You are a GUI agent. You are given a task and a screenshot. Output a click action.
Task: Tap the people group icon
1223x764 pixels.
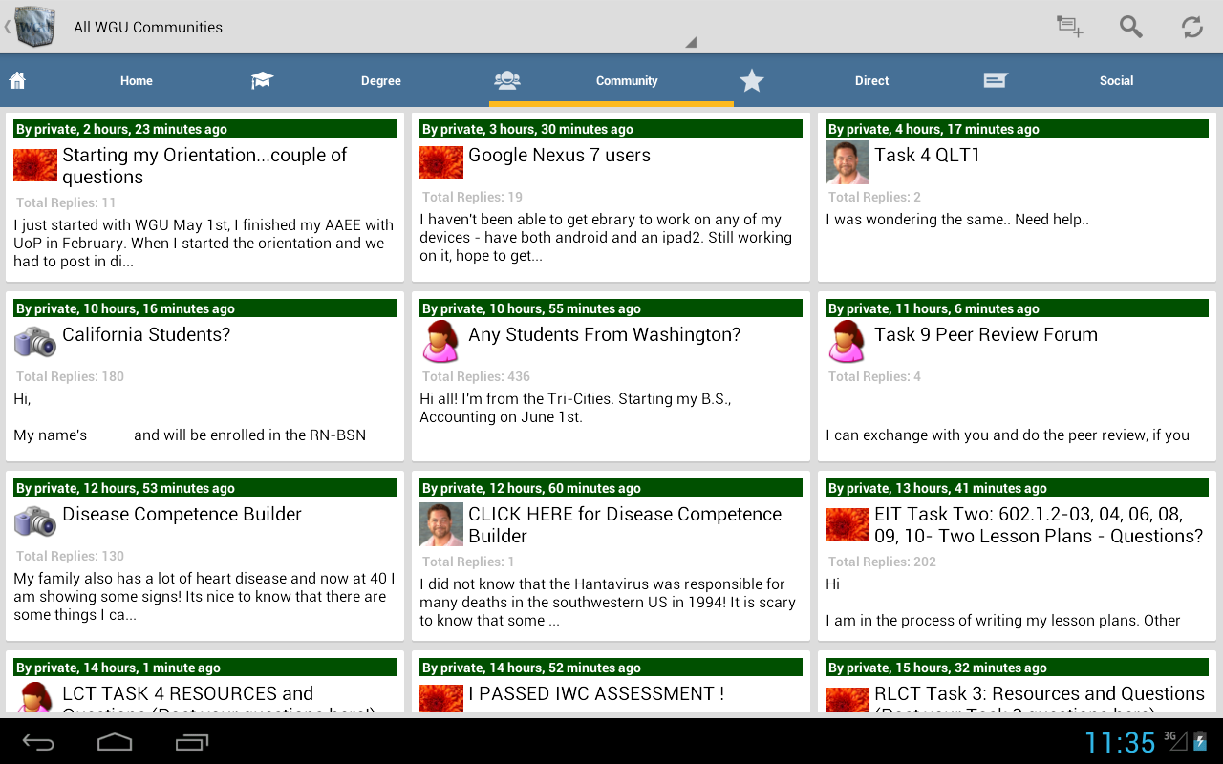click(x=506, y=80)
